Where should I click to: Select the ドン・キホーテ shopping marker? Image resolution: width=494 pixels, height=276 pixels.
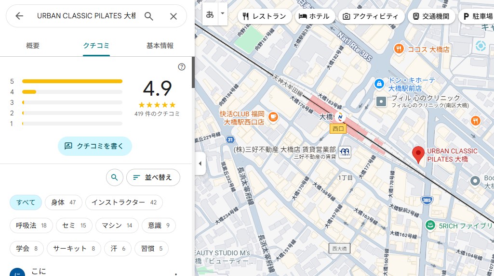(380, 84)
